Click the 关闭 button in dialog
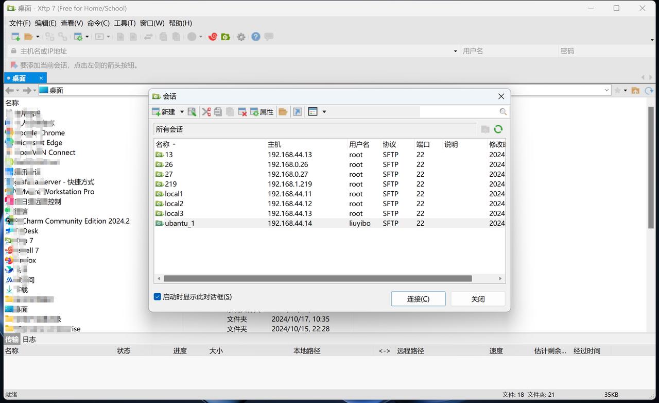This screenshot has height=403, width=659. click(x=478, y=299)
